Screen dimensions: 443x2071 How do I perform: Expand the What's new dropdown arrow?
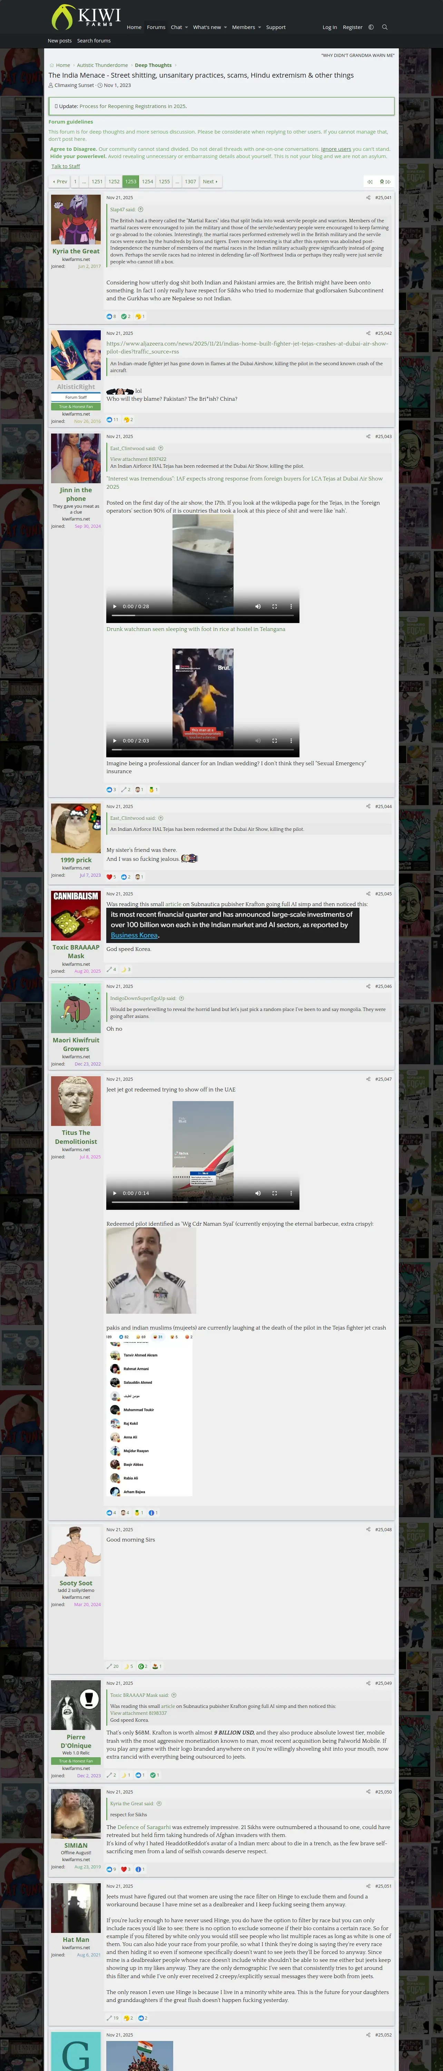[x=225, y=27]
